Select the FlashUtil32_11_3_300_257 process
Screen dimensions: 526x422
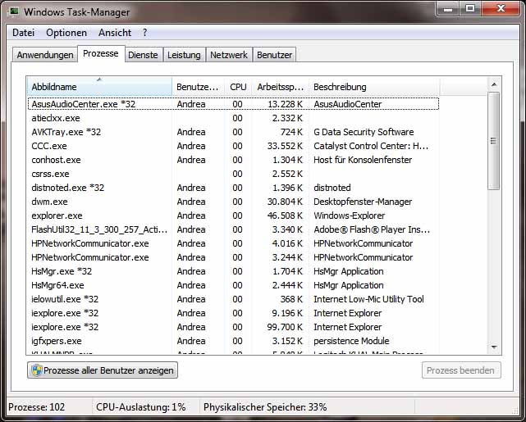(233, 229)
